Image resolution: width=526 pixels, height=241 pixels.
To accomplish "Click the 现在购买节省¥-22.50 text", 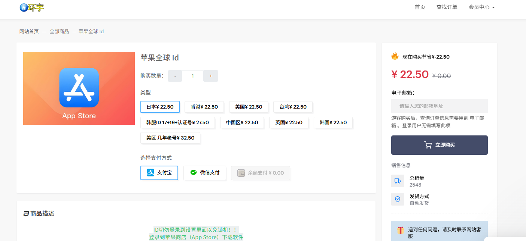I will coord(426,57).
